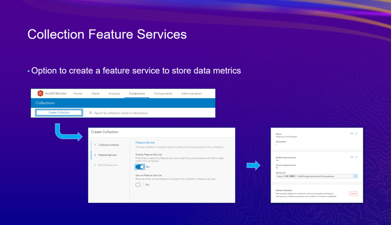Open the Home tab
The image size is (391, 225).
click(x=78, y=93)
